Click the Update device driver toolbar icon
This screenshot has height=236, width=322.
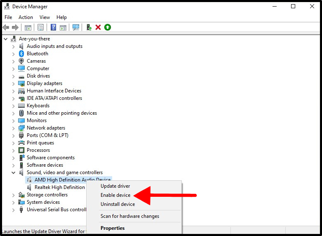89,27
